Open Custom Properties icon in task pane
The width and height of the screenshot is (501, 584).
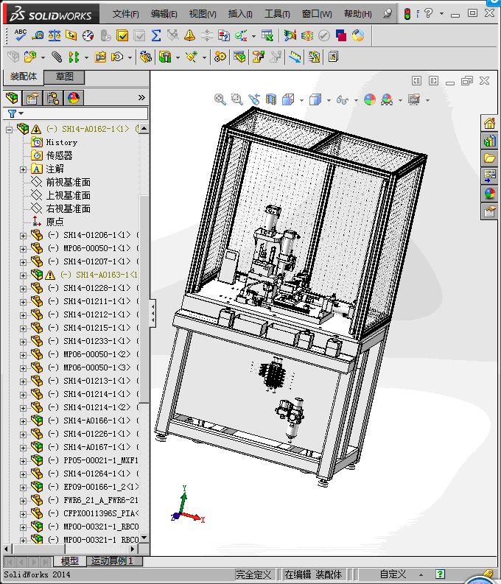click(489, 211)
